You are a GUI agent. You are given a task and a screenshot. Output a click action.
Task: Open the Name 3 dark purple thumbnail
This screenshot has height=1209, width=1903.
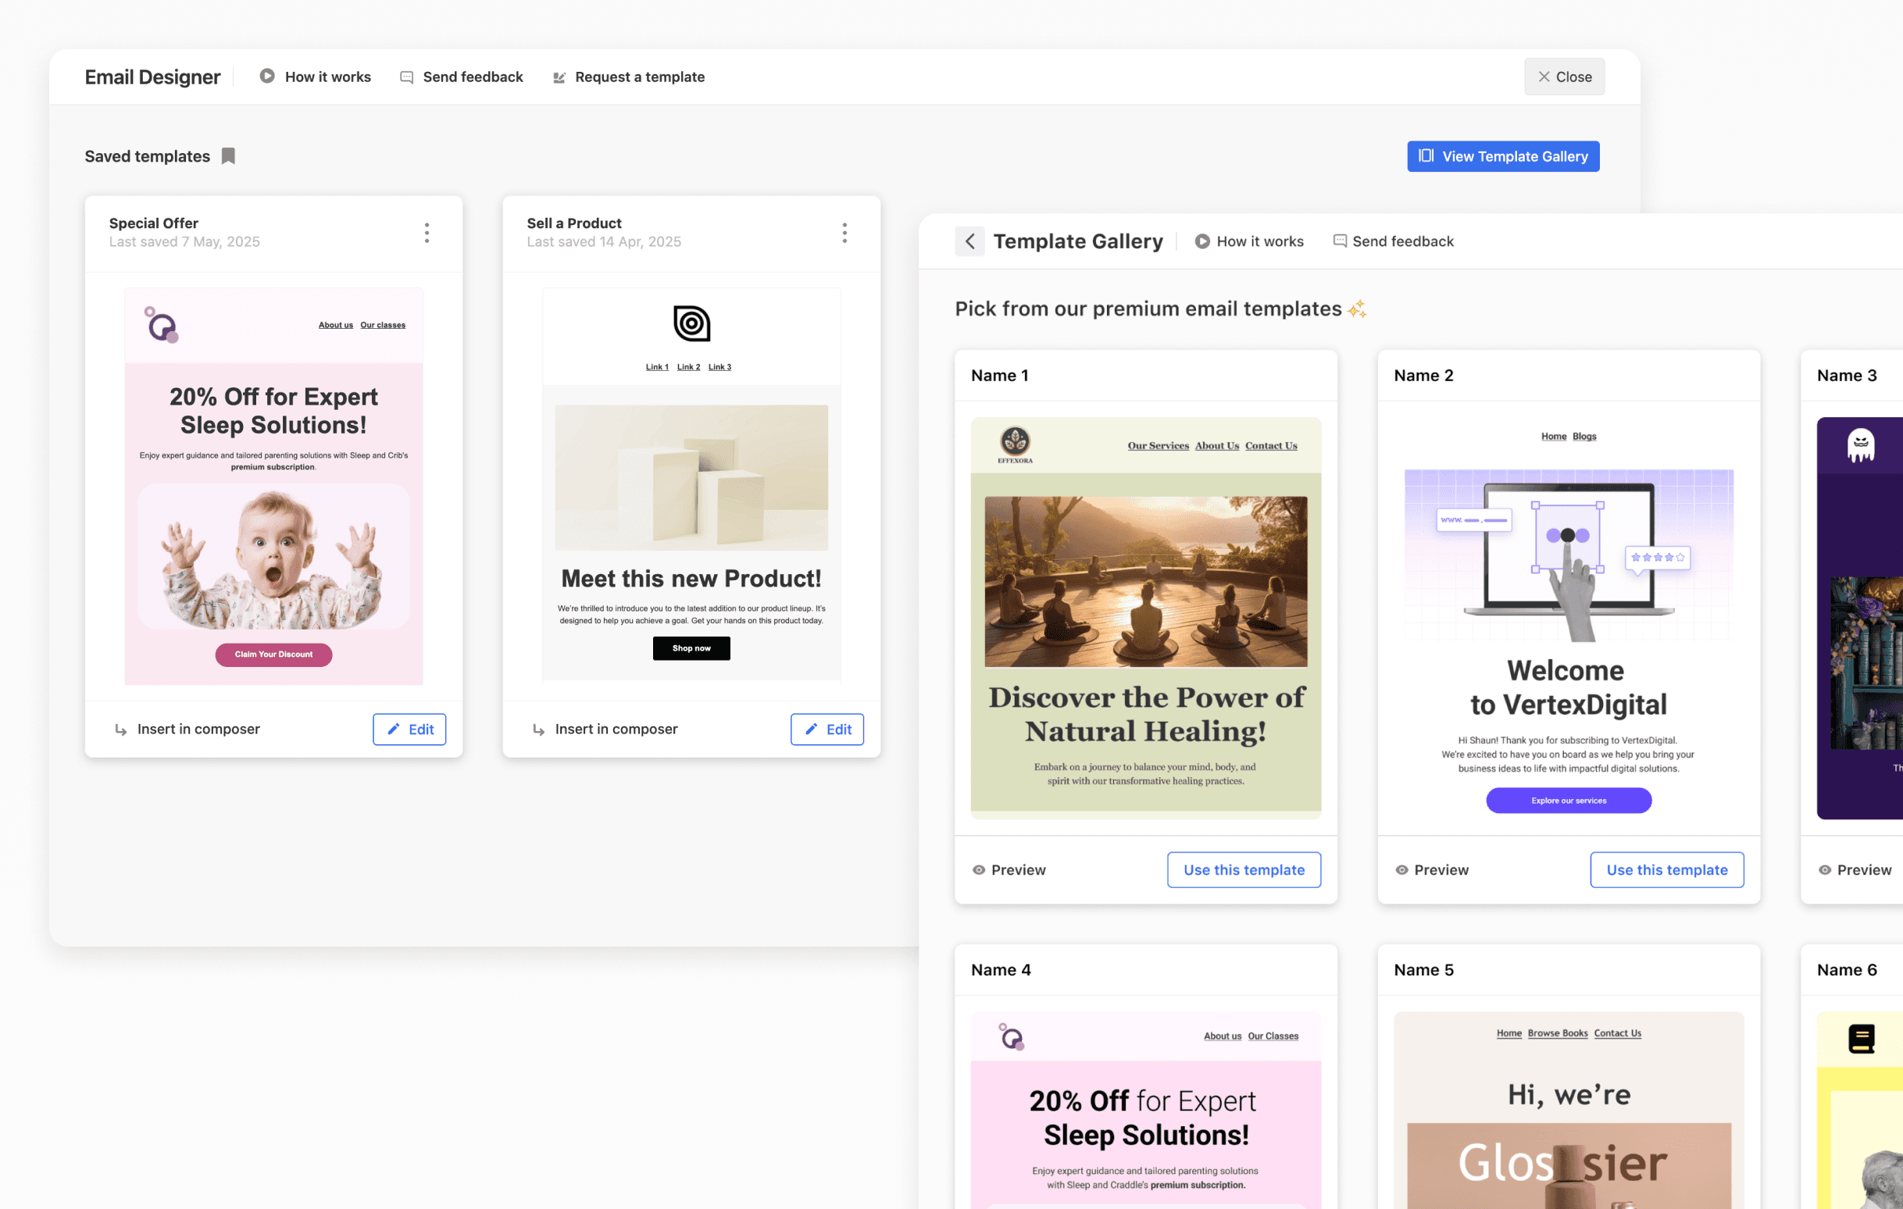[x=1859, y=618]
